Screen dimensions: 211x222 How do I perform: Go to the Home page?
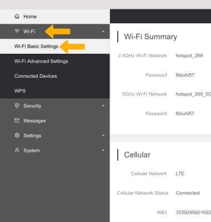[x=55, y=17]
